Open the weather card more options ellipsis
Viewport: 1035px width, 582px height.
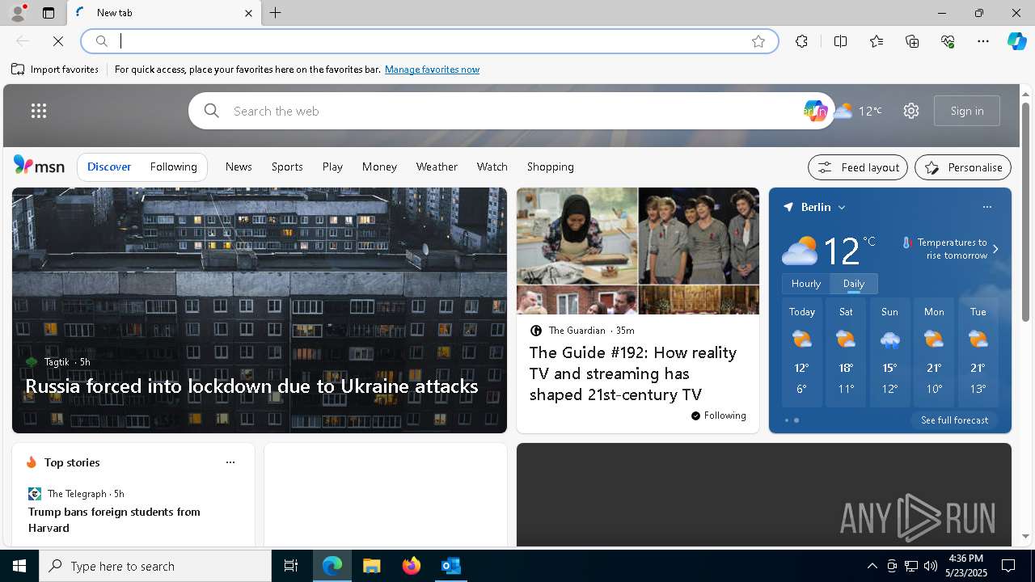click(x=986, y=207)
